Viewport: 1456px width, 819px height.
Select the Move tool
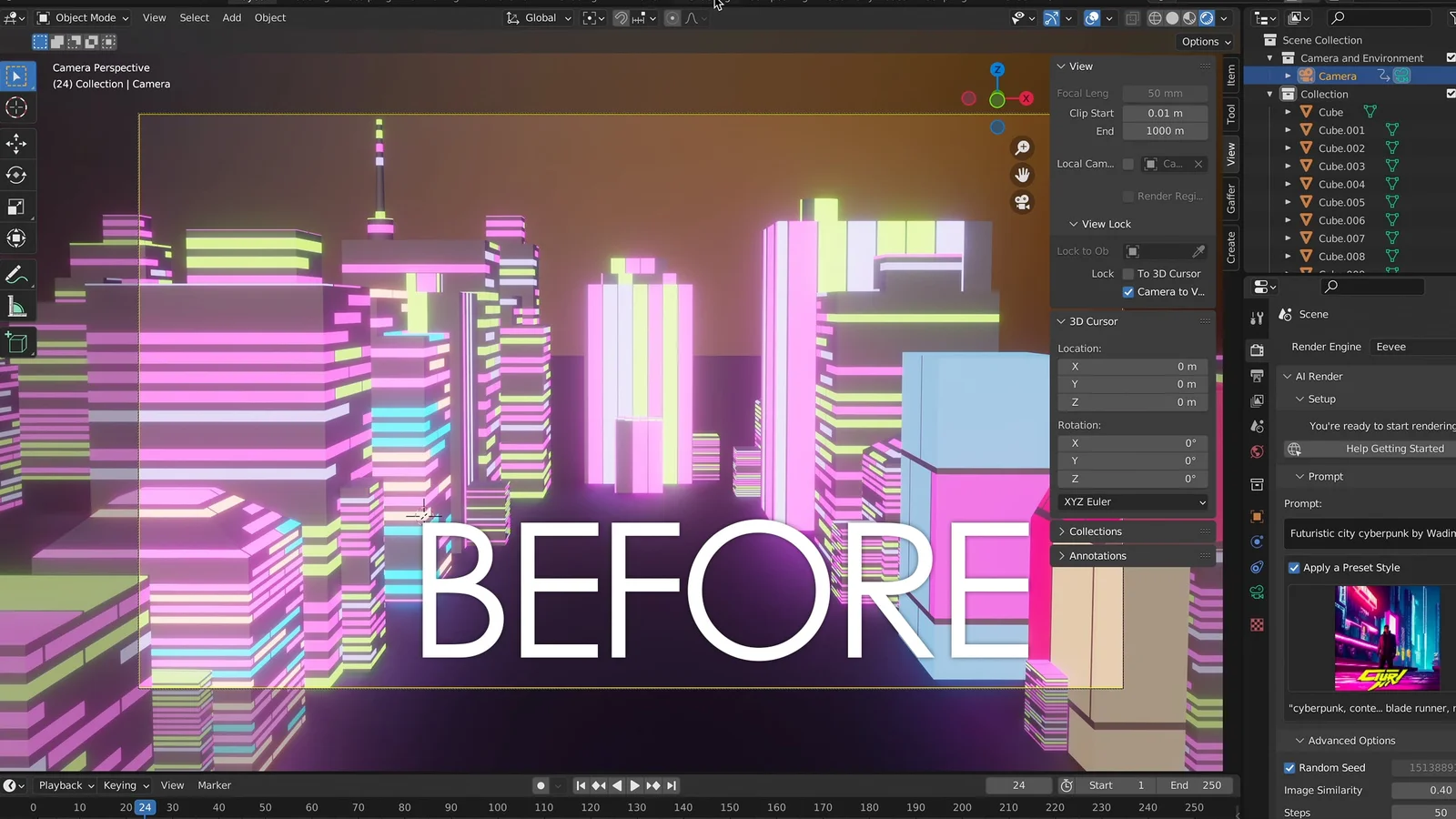point(18,143)
